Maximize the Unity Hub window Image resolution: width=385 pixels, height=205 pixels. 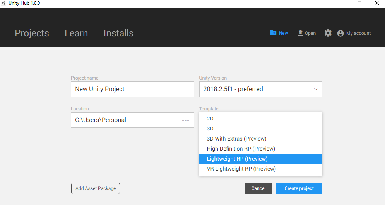[x=359, y=3]
